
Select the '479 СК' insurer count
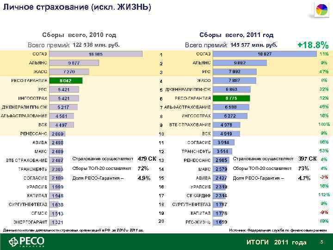click(147, 159)
